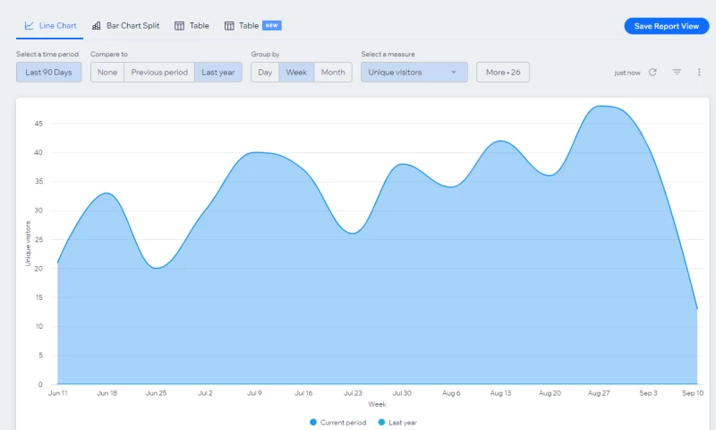Open the filter icon

click(x=677, y=73)
